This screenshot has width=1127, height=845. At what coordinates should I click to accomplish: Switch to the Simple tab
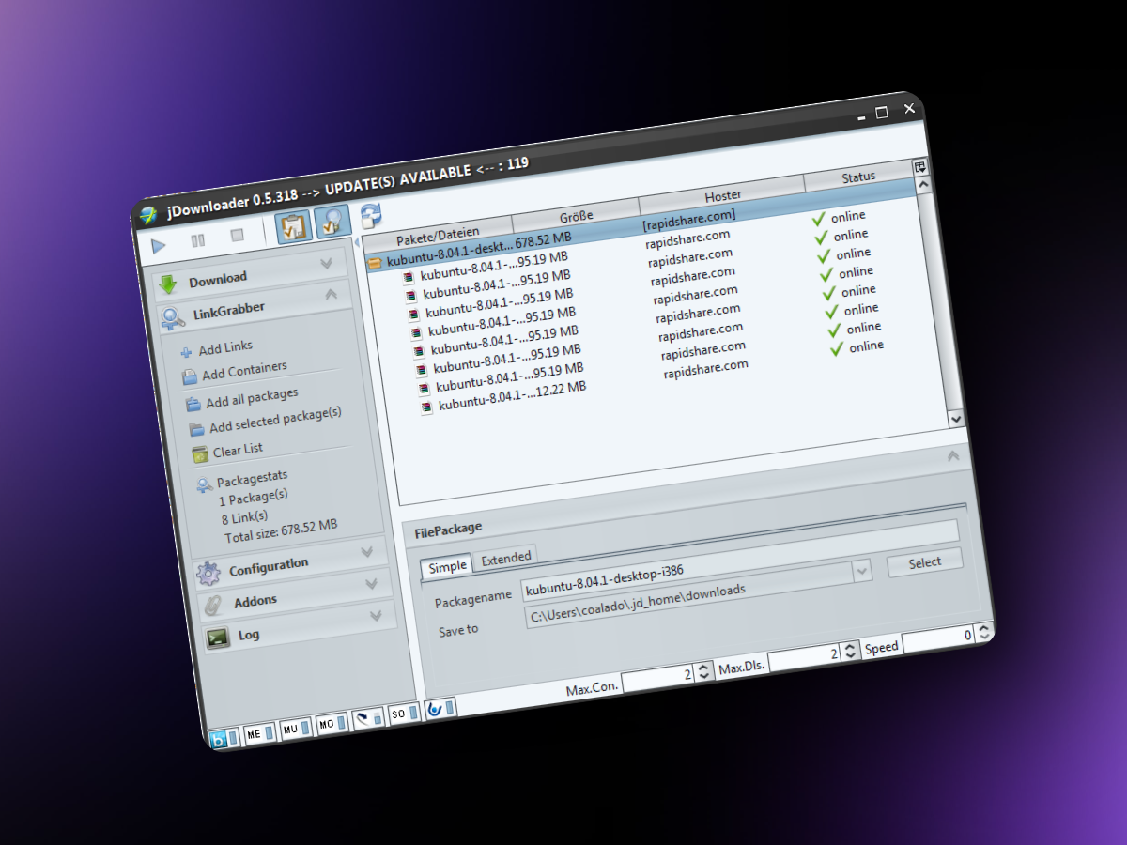(447, 566)
